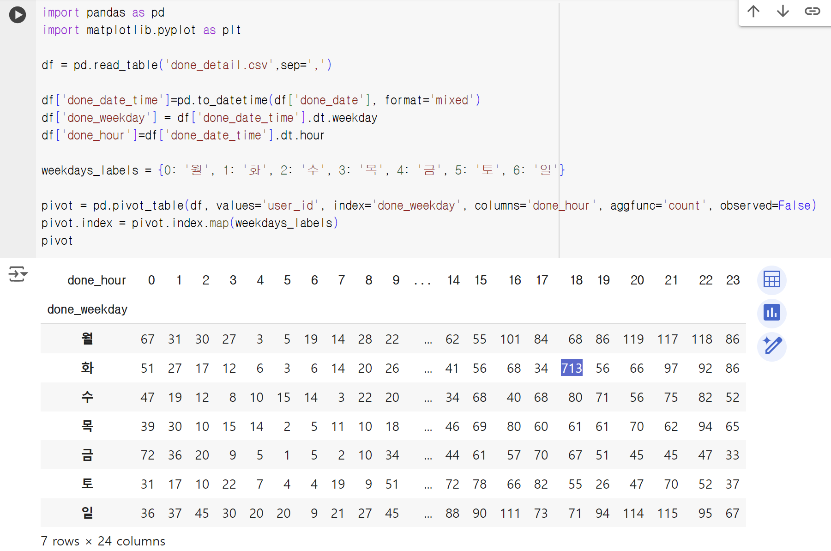Run the code cell with the play button

click(18, 15)
